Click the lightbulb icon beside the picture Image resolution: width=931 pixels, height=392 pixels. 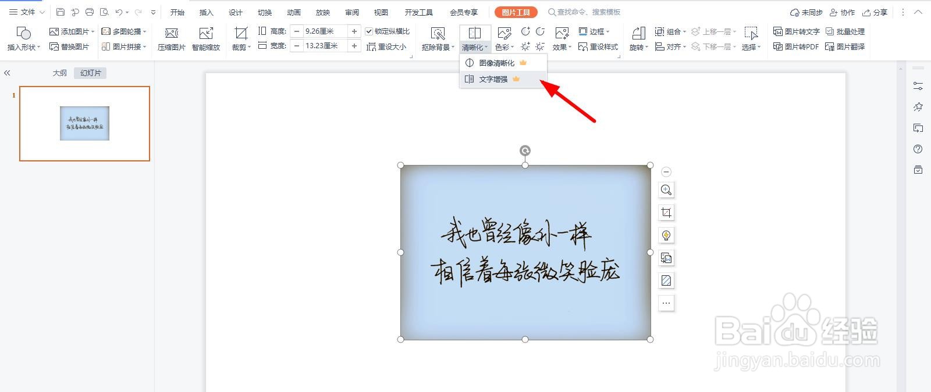pos(666,235)
